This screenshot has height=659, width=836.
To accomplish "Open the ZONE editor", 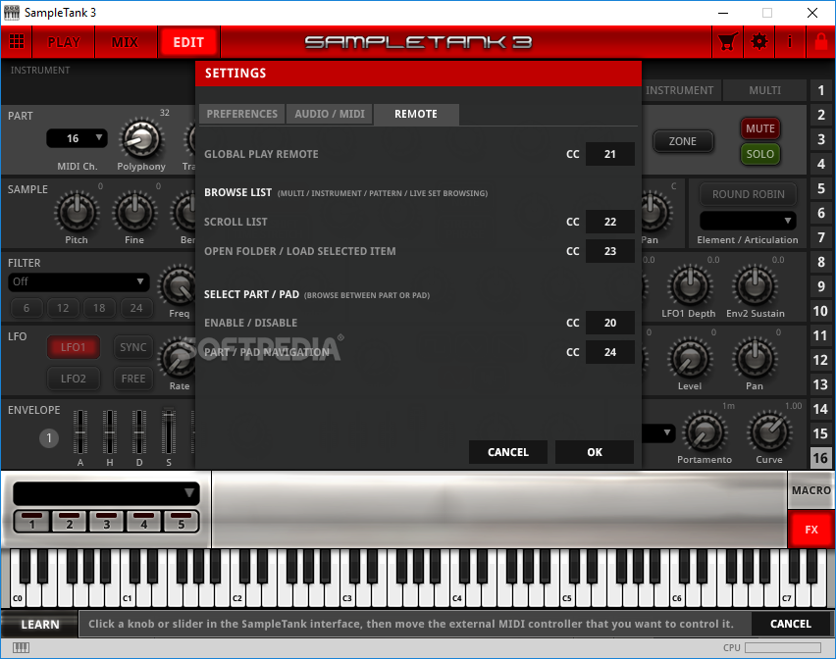I will [x=683, y=141].
